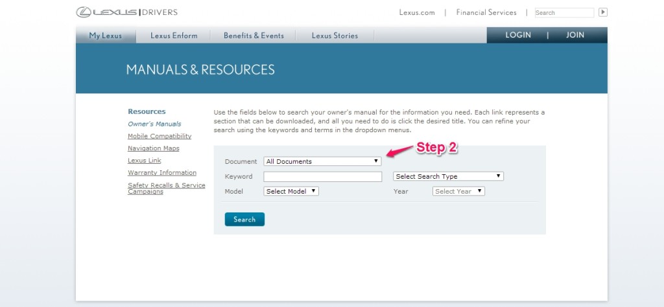Open the Warranty Information link

(x=162, y=172)
